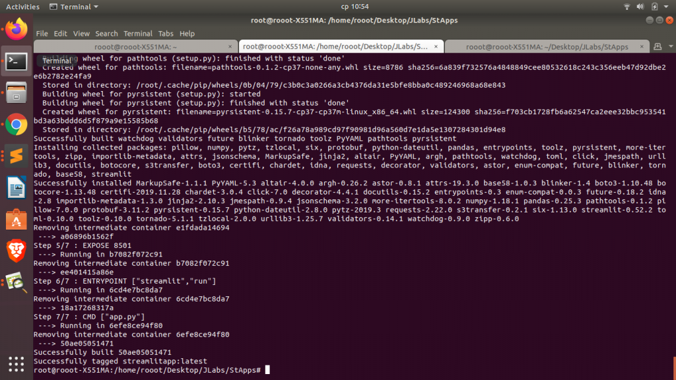The width and height of the screenshot is (676, 380).
Task: Open the system status menu chevron
Action: coord(667,6)
